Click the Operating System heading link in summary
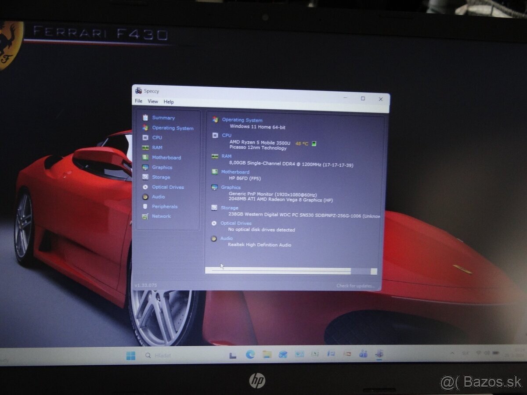Viewport: 527px width, 395px height. (x=242, y=120)
